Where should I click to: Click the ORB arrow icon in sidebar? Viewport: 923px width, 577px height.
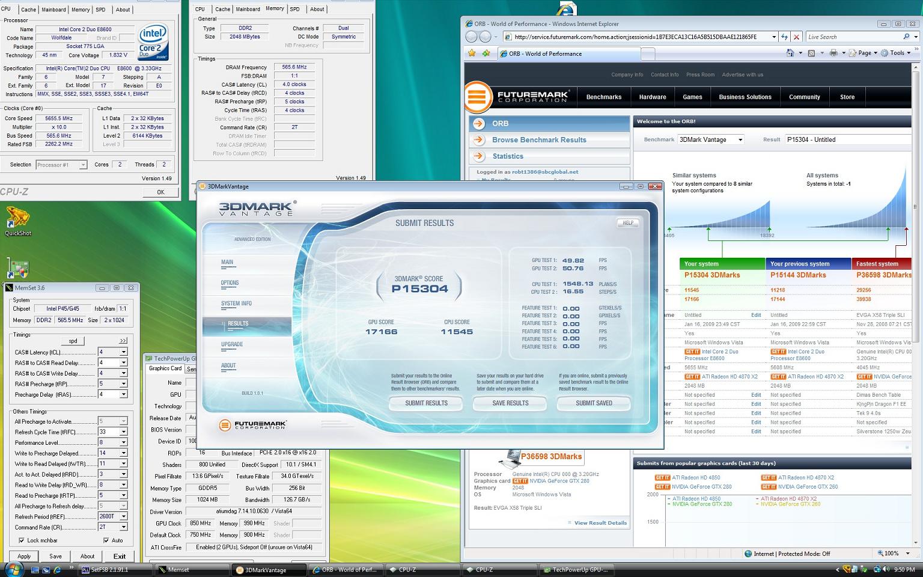(479, 123)
